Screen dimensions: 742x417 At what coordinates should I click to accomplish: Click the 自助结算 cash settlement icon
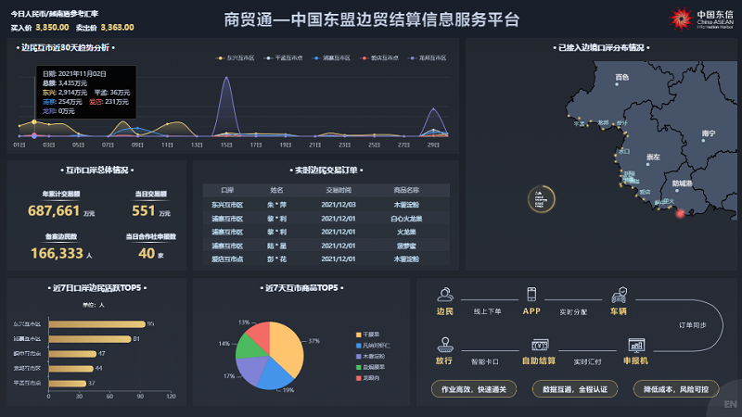540,345
